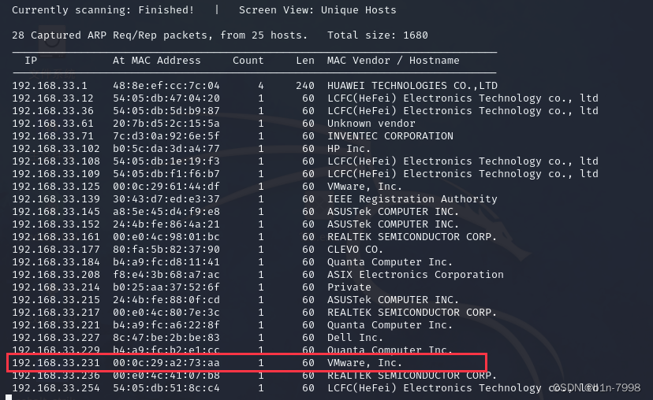Viewport: 653px width, 400px height.
Task: Click the Count column header
Action: 248,61
